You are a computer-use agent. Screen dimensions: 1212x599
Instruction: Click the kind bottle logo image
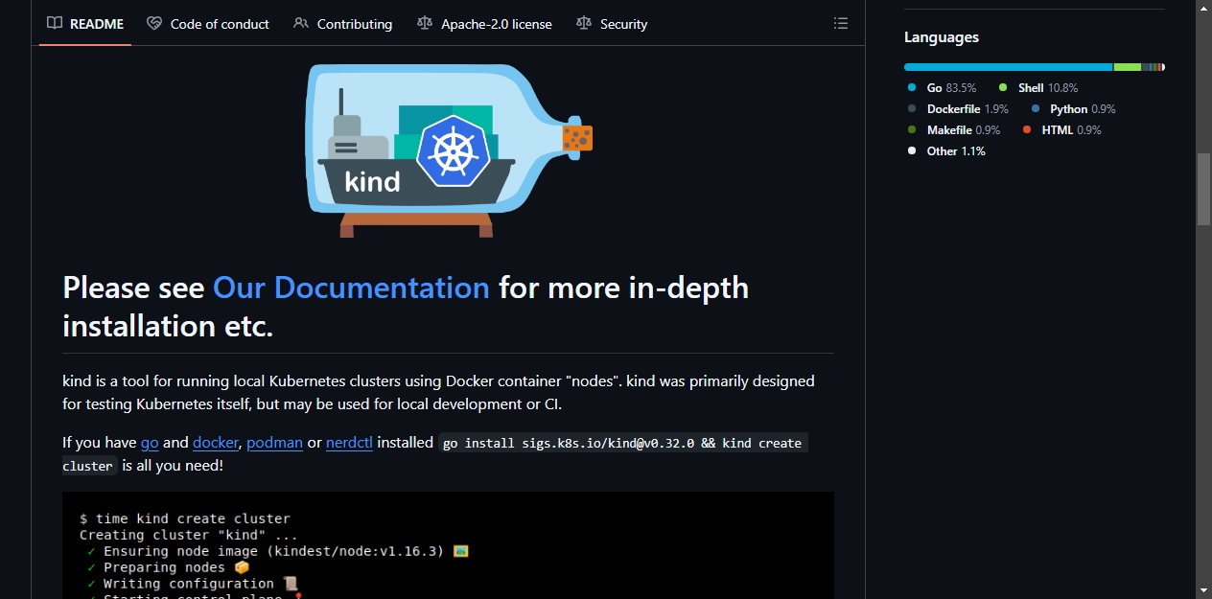click(449, 150)
